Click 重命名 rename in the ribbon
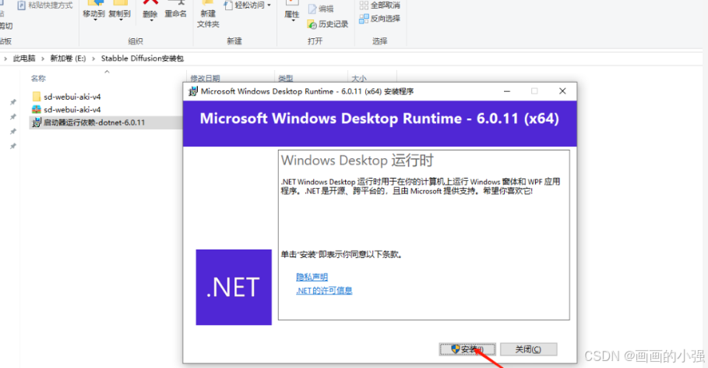Screen dimensions: 708x368 (176, 11)
